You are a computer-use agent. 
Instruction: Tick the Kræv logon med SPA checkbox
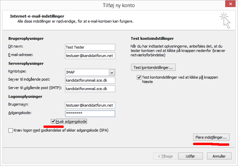click(x=11, y=130)
